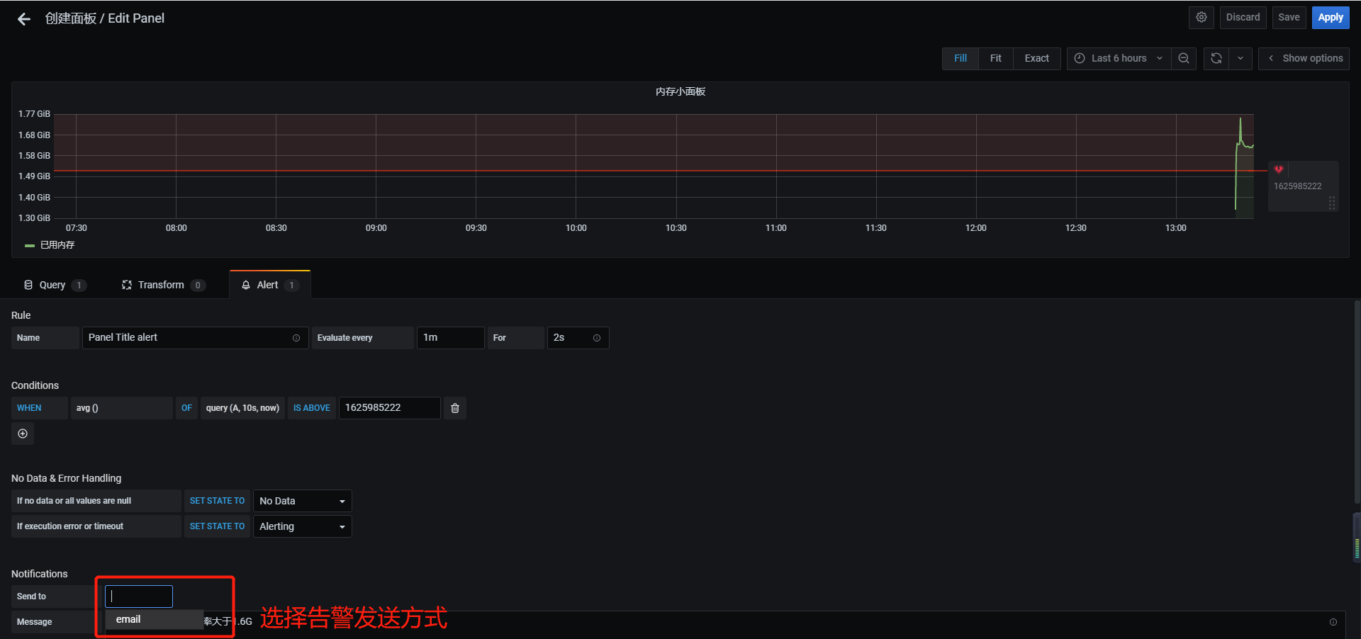Screen dimensions: 1361x639
Task: Click the Discard button
Action: [x=1243, y=18]
